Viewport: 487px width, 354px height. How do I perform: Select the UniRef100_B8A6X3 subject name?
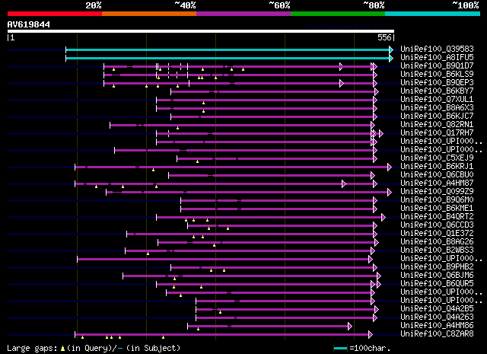point(437,108)
